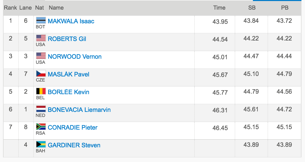
Task: Click the PB column header
Action: [x=285, y=8]
